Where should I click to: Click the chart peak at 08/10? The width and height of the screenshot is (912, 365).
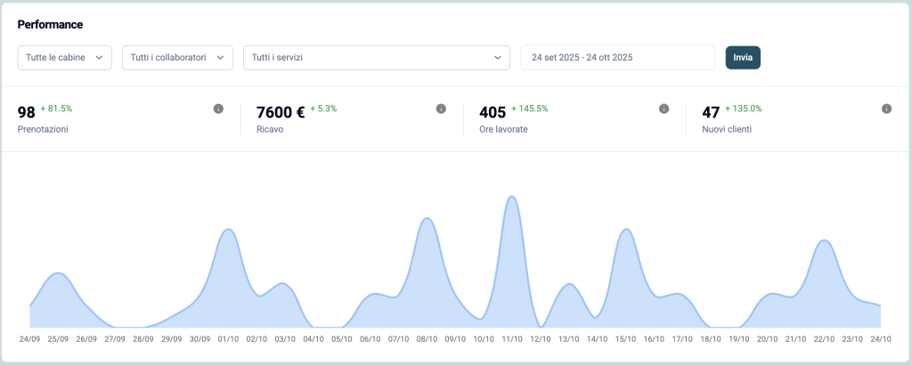[x=427, y=219]
